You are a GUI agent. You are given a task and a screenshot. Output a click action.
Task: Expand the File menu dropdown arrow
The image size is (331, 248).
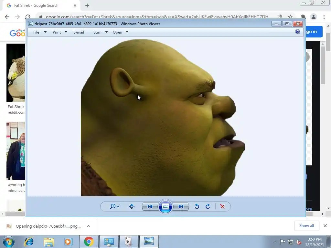coord(45,32)
